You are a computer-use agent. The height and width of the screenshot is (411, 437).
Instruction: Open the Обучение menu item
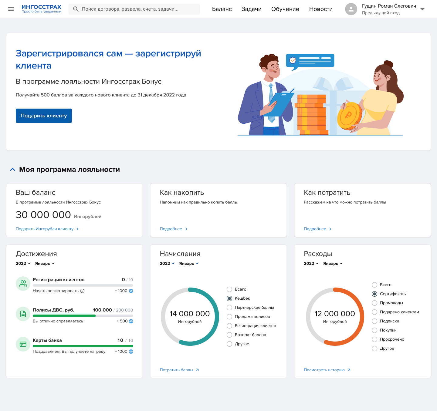click(x=285, y=9)
